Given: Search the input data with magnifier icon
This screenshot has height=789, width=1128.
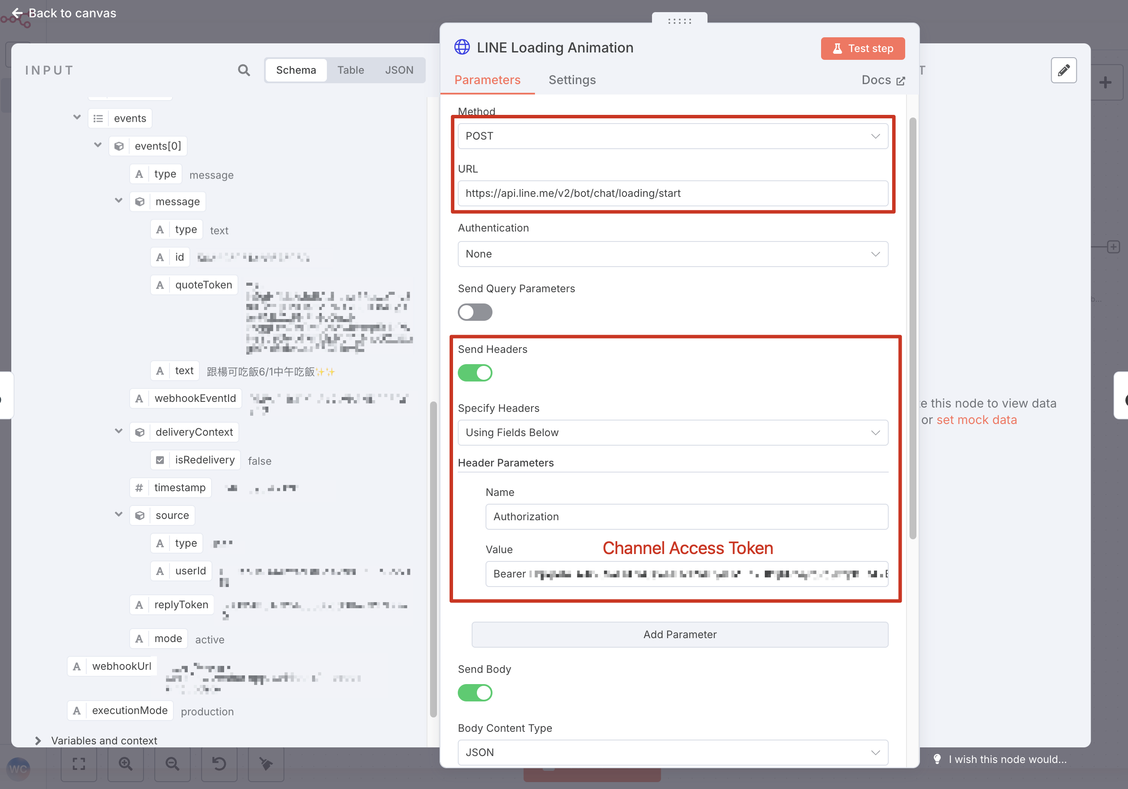Looking at the screenshot, I should tap(244, 70).
